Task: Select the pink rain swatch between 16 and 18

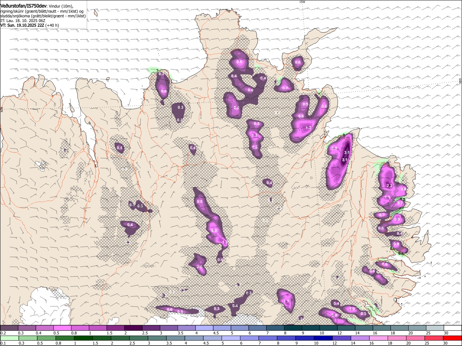Action: tap(379, 338)
